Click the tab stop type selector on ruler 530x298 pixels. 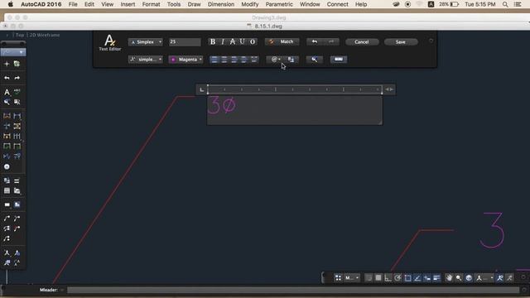point(202,89)
